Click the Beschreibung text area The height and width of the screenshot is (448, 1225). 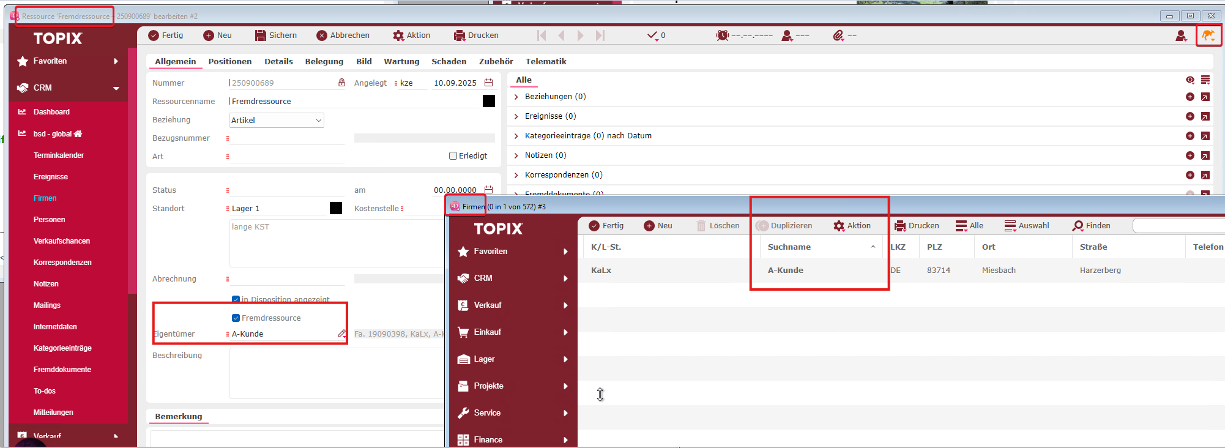tap(337, 375)
